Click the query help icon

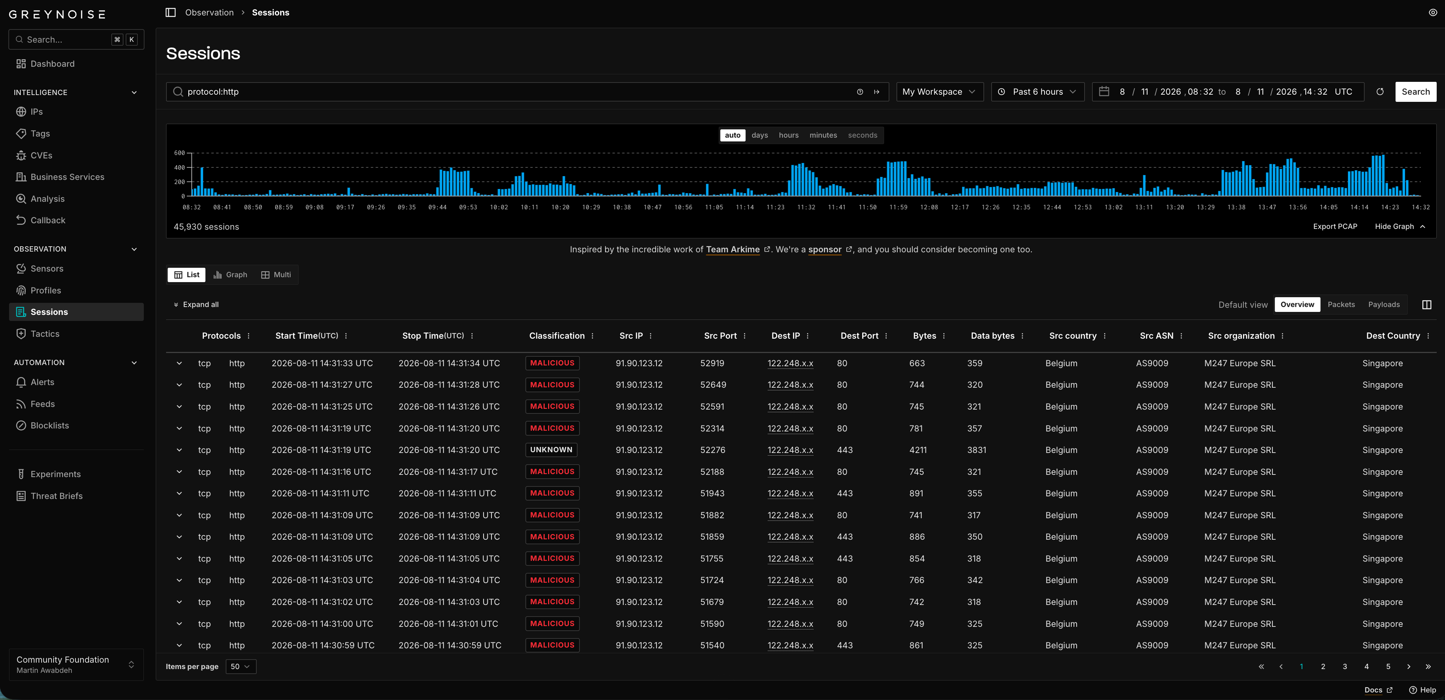(x=860, y=91)
